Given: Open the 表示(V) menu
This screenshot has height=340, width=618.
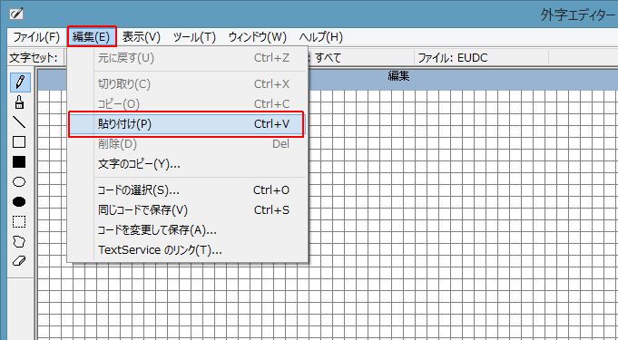Looking at the screenshot, I should (x=141, y=37).
